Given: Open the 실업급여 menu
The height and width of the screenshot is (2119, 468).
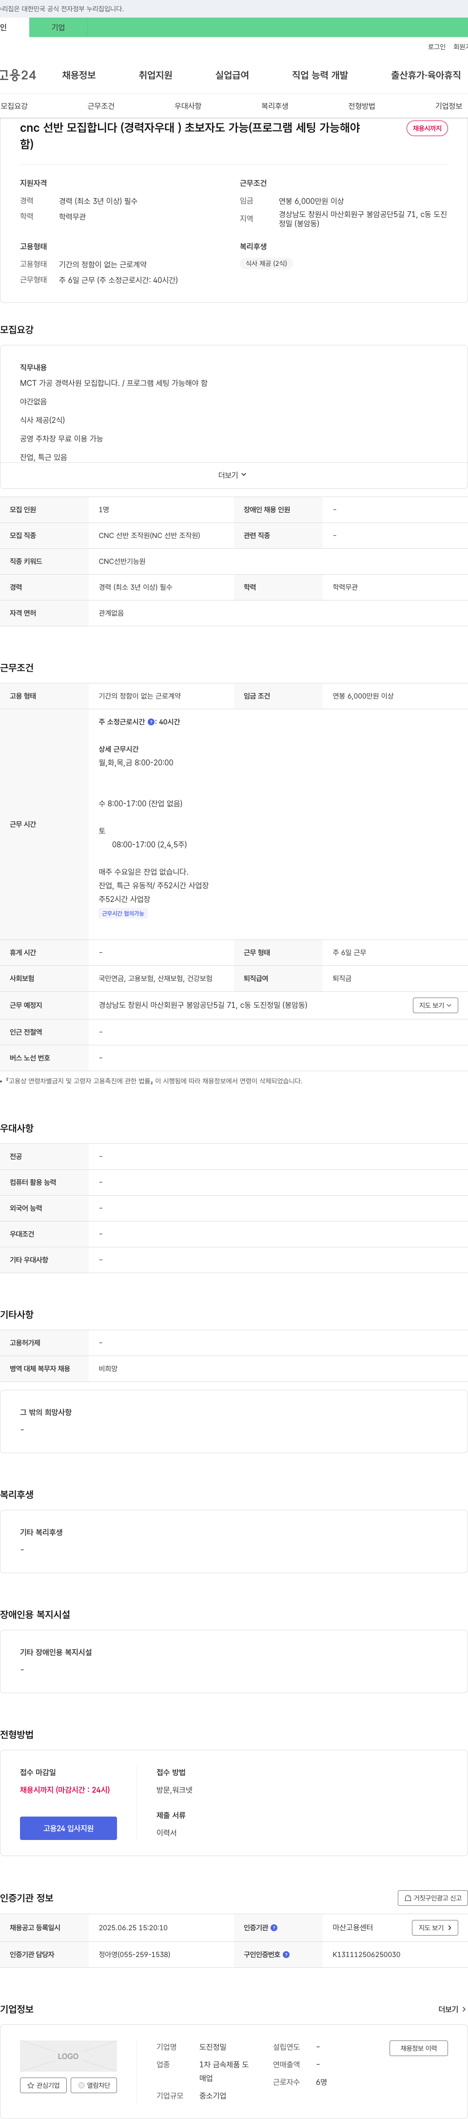Looking at the screenshot, I should point(232,75).
